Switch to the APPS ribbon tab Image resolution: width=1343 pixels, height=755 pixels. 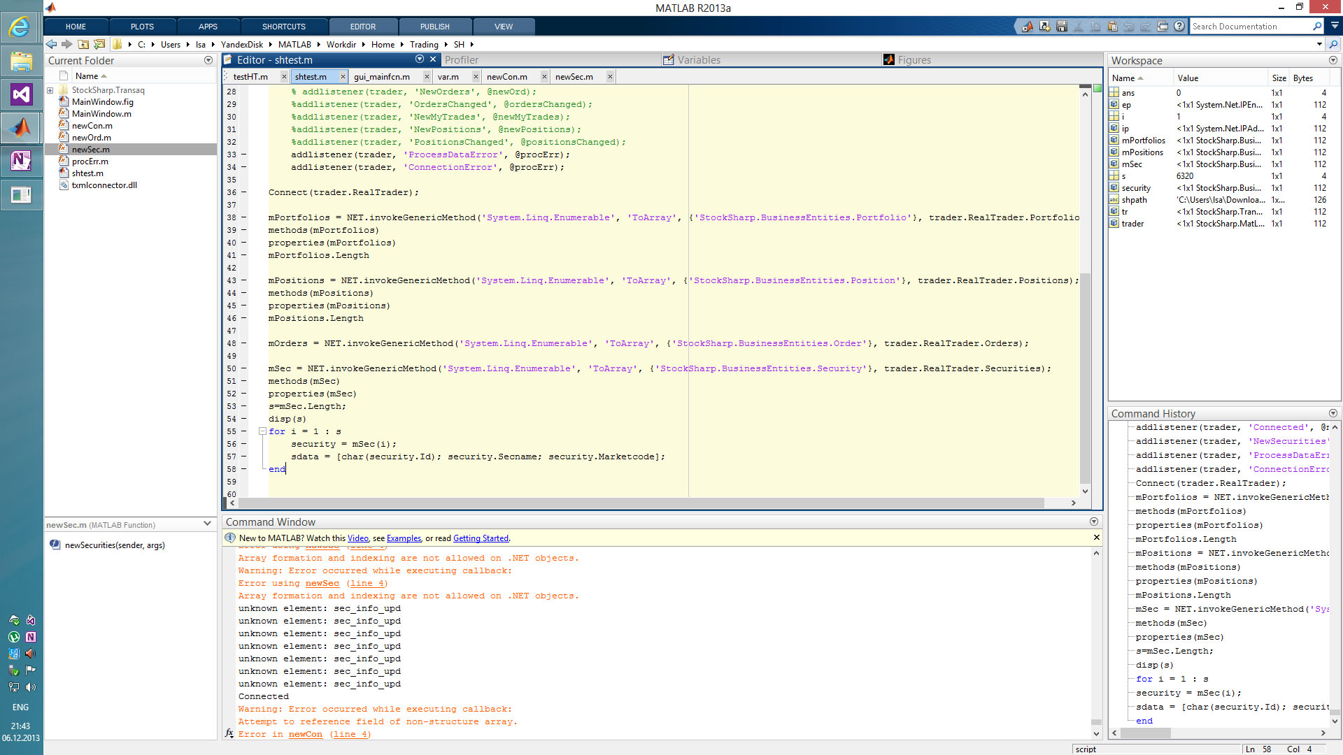208,27
